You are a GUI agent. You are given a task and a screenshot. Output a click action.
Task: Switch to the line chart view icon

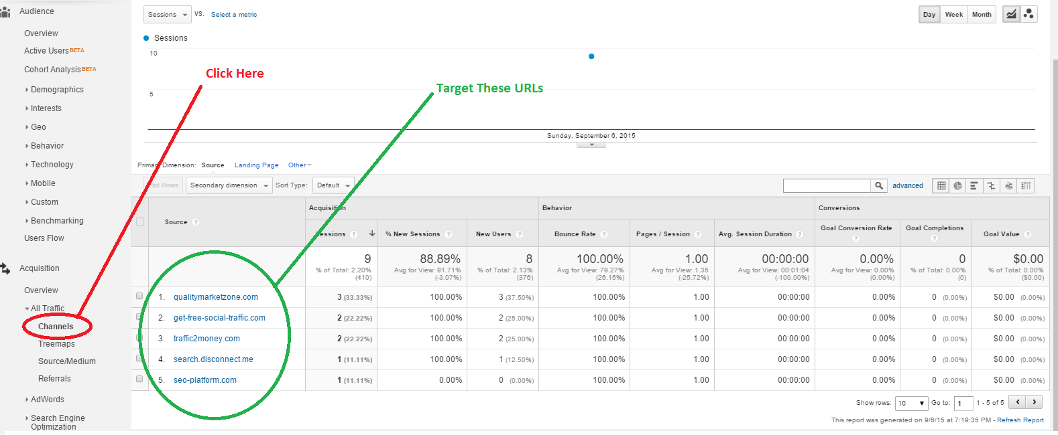pos(1011,14)
